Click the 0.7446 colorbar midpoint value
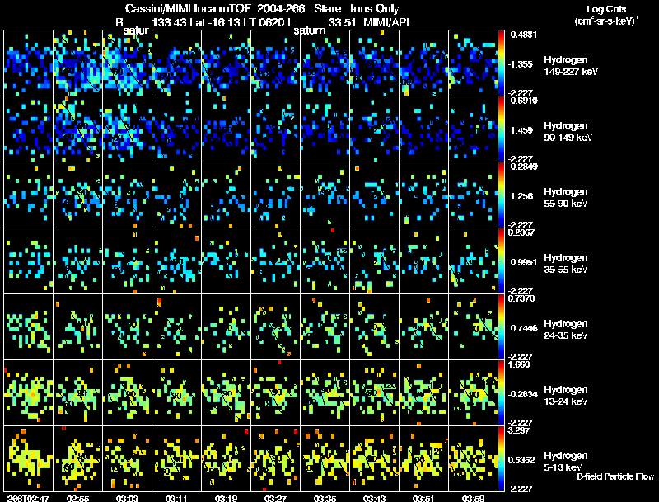659x502 pixels. coord(524,328)
